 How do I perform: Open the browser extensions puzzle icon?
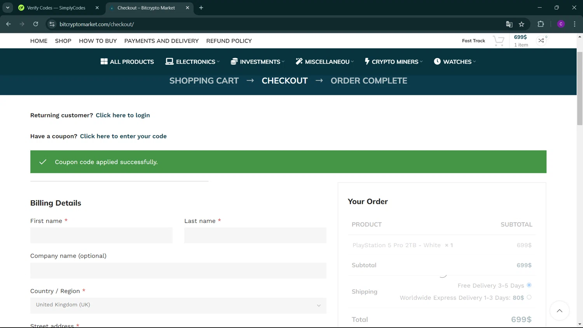tap(541, 24)
